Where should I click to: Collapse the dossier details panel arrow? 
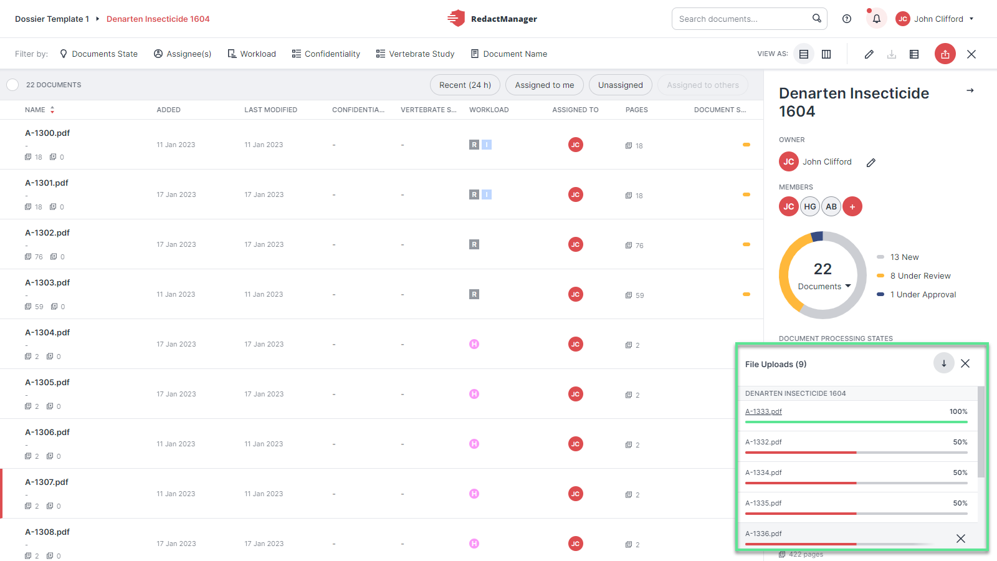tap(970, 90)
